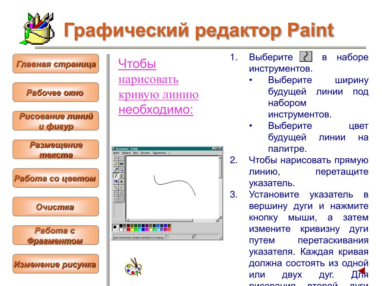Select the Rectangle shape tool
Image resolution: width=382 pixels, height=286 pixels.
click(x=116, y=193)
